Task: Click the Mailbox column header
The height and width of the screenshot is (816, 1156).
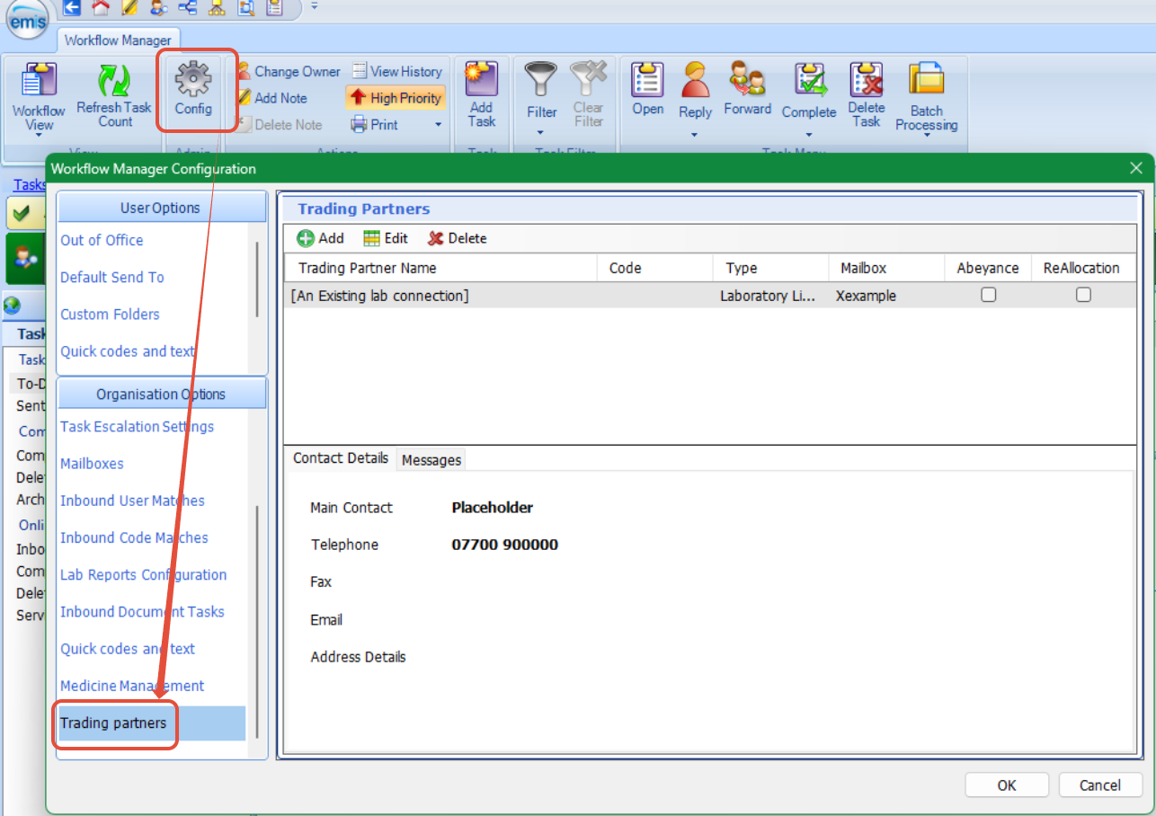Action: coord(886,268)
